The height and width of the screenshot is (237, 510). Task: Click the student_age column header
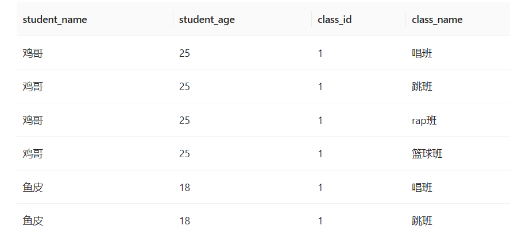tap(207, 20)
